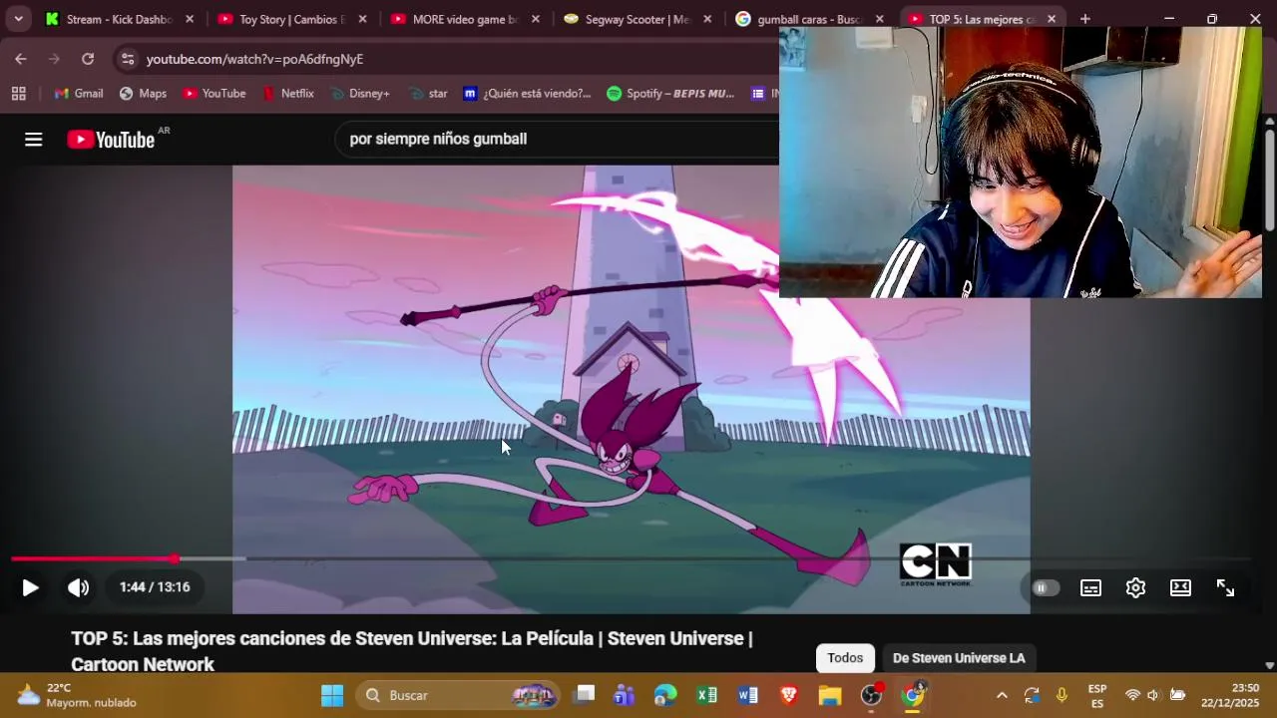Open the Wi-Fi network tray icon
The image size is (1277, 718).
point(1132,695)
